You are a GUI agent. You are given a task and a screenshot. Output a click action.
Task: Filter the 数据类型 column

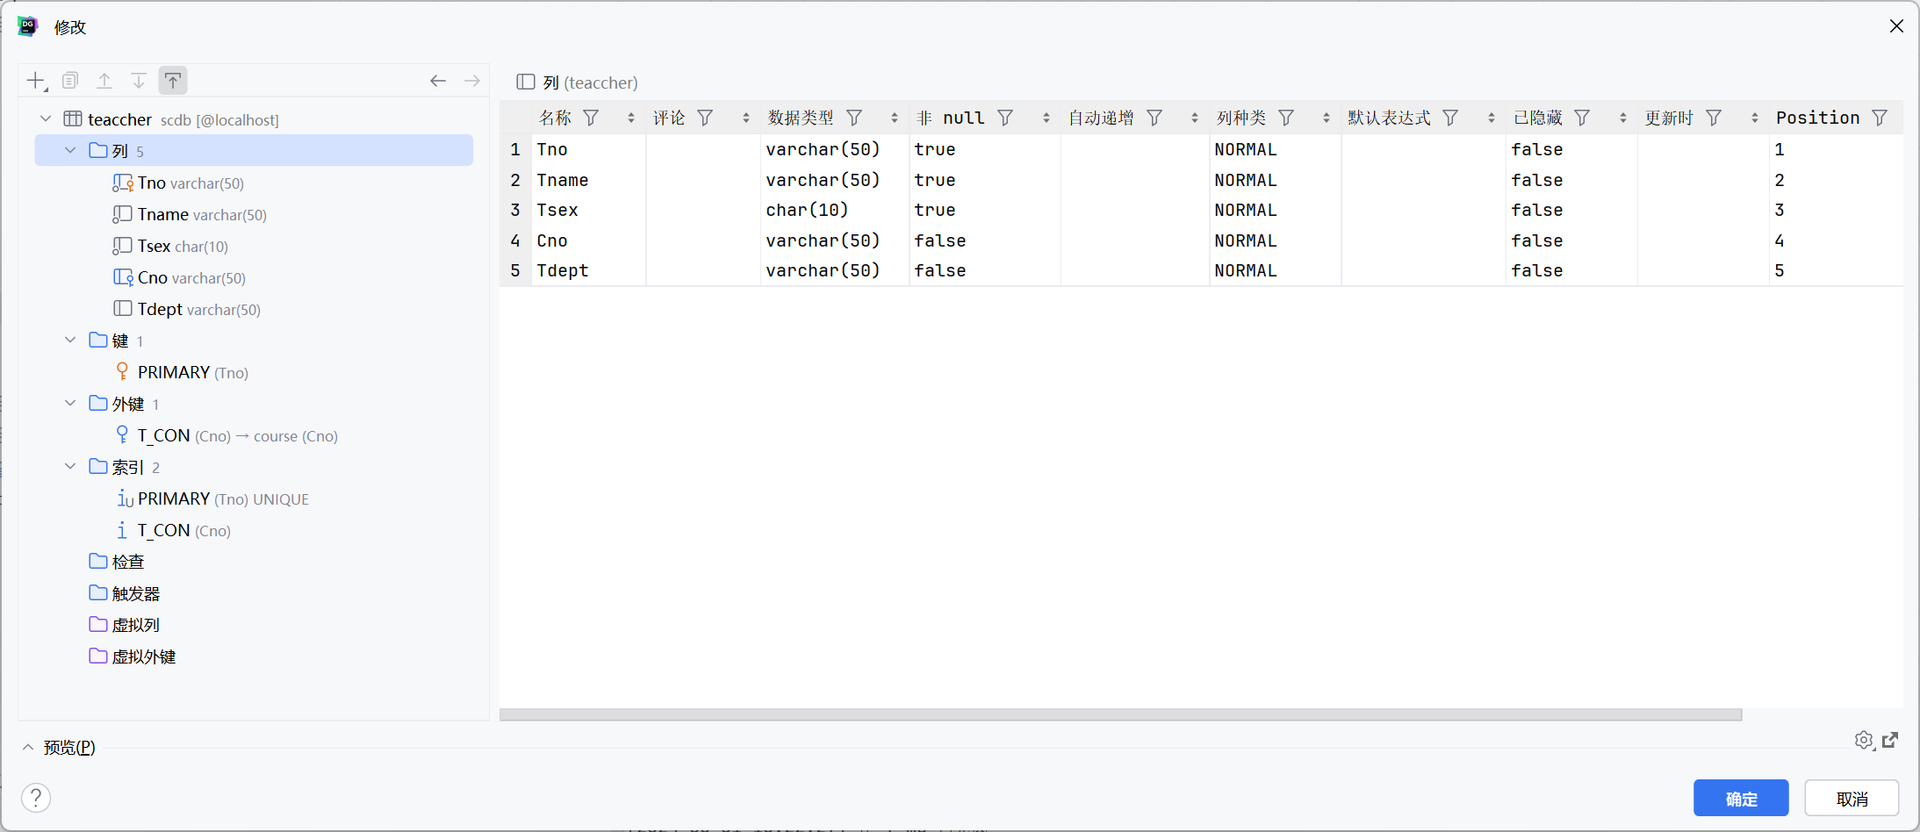[854, 118]
